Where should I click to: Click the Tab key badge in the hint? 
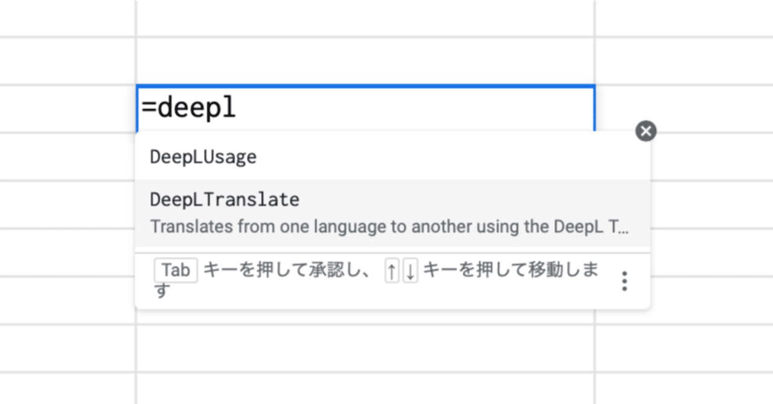pos(176,270)
